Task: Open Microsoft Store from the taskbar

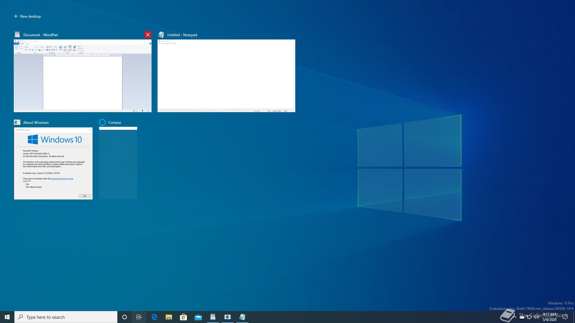Action: pyautogui.click(x=184, y=317)
